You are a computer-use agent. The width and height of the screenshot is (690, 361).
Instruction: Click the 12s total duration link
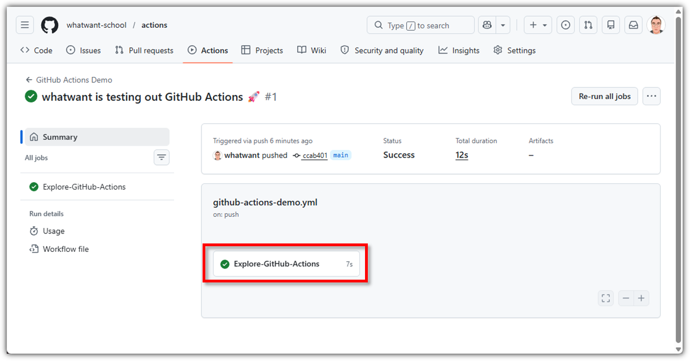tap(462, 155)
